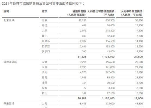Select Qingdao sales value 1,985
The width and height of the screenshot is (151, 108).
click(x=83, y=78)
